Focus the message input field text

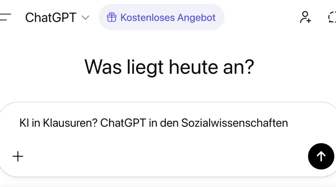click(153, 123)
